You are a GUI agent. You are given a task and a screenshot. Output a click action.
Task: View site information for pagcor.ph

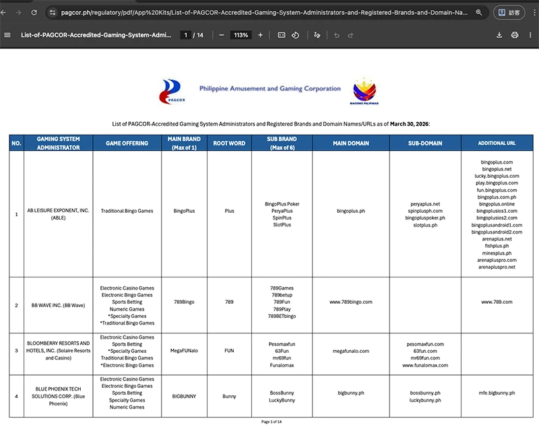pos(53,13)
